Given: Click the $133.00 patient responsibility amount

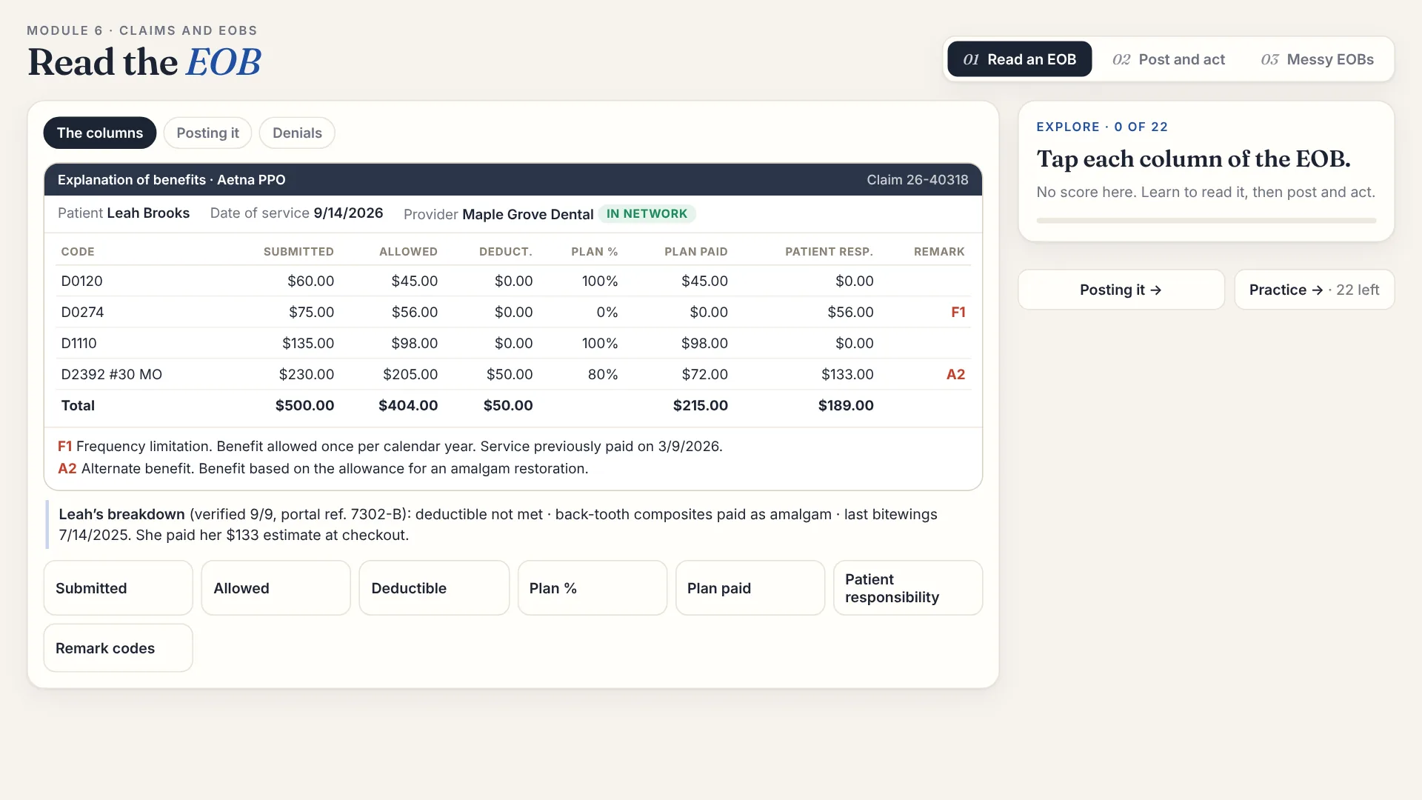Looking at the screenshot, I should (847, 375).
